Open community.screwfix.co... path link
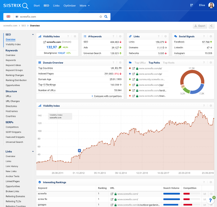The height and width of the screenshot is (207, 217). coord(152,79)
